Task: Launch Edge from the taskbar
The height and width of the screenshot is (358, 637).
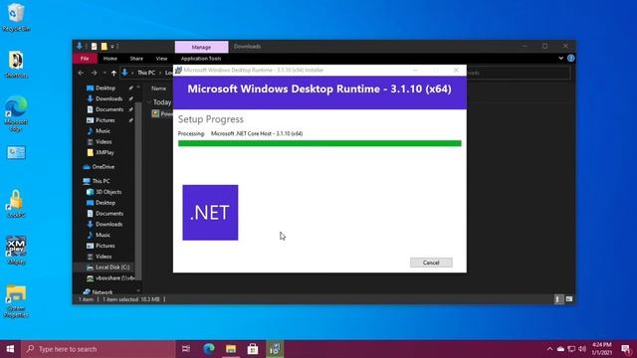Action: click(x=209, y=349)
